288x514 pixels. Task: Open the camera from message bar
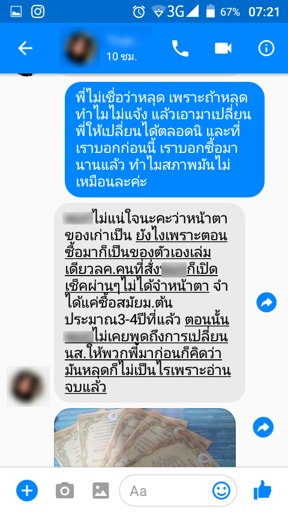(65, 491)
